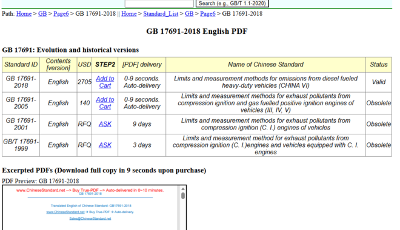
Task: Click the (III, IV, V) standard name cell
Action: [x=265, y=103]
